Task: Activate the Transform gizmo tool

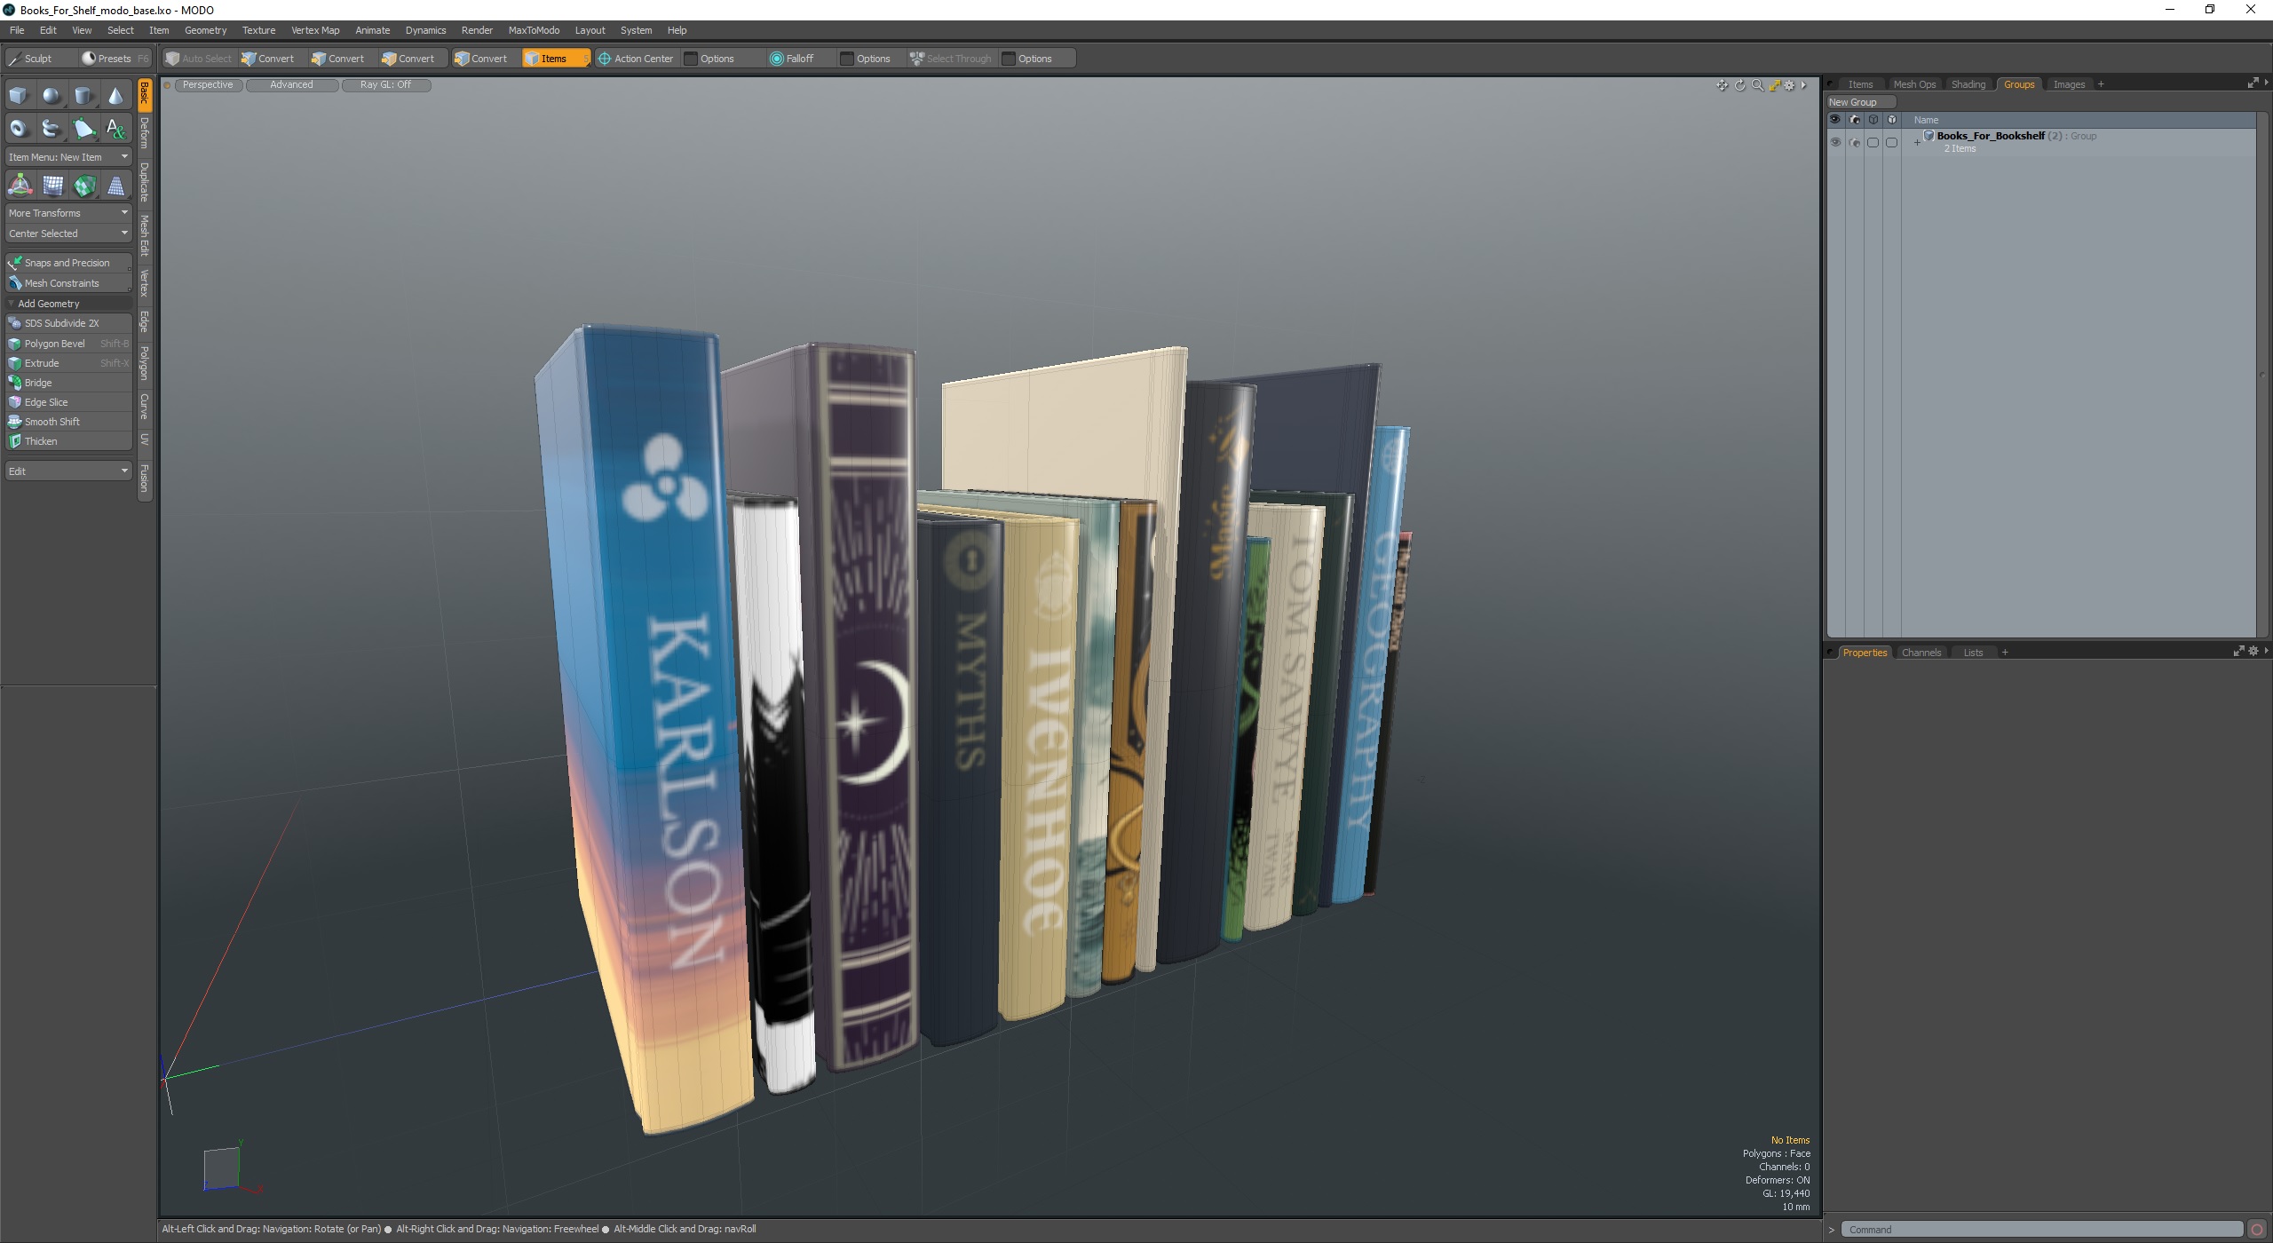Action: pyautogui.click(x=20, y=186)
